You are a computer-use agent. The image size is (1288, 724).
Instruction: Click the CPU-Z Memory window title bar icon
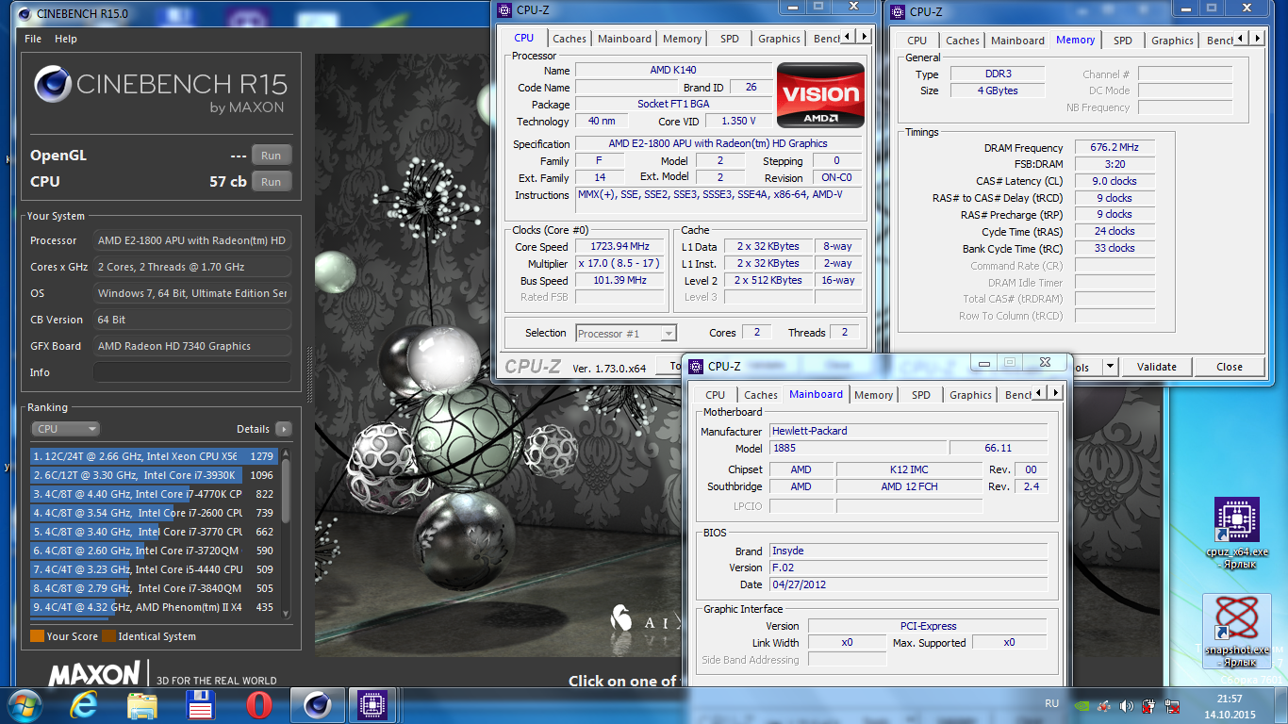point(897,11)
